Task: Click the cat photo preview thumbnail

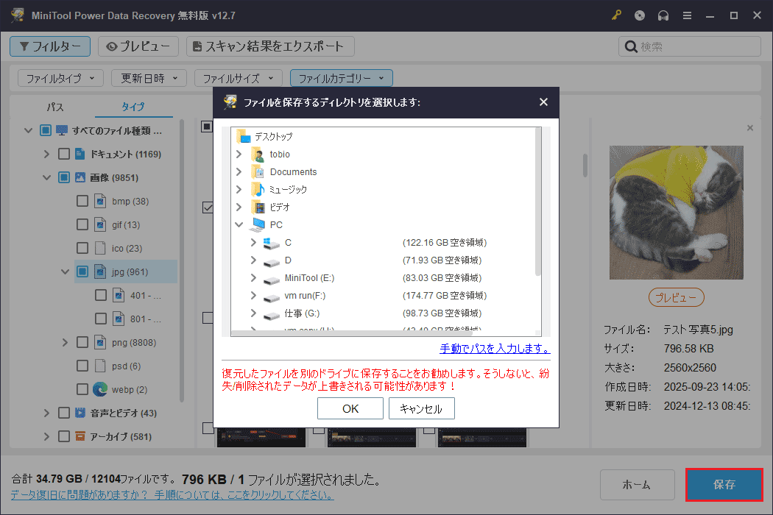Action: coord(676,212)
